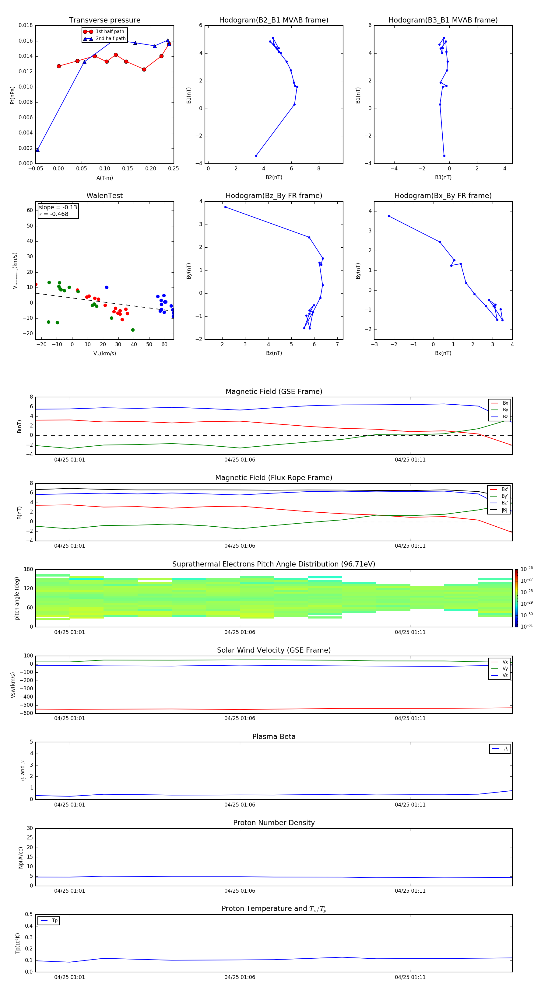This screenshot has height=1004, width=548.
Task: Click 'B2(nT)' x-axis label
Action: point(274,177)
